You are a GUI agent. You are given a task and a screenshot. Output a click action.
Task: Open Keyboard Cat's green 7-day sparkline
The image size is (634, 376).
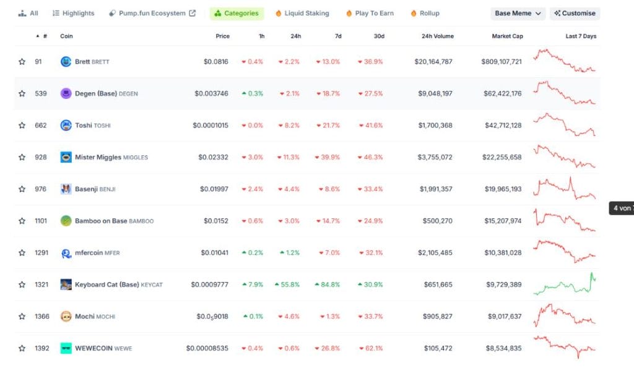pos(565,284)
